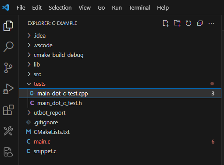
Task: Open the Source Control view
Action: pos(8,68)
